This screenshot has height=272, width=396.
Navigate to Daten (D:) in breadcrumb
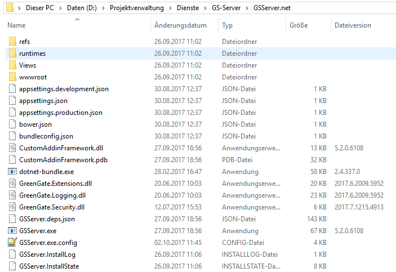point(82,8)
